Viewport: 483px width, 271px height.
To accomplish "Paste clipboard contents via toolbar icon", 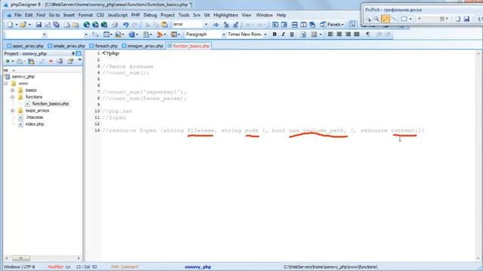I will (x=165, y=25).
